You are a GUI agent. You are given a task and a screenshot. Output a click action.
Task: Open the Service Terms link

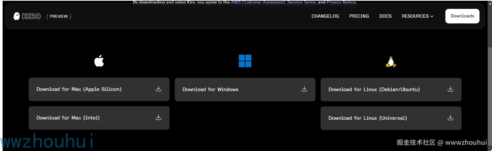click(301, 2)
